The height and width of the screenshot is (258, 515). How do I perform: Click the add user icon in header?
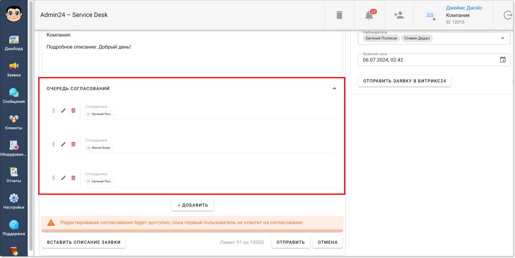tap(399, 15)
